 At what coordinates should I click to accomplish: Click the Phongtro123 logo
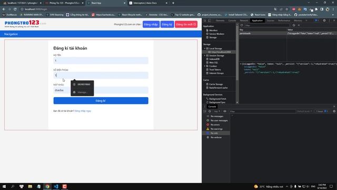(x=25, y=24)
